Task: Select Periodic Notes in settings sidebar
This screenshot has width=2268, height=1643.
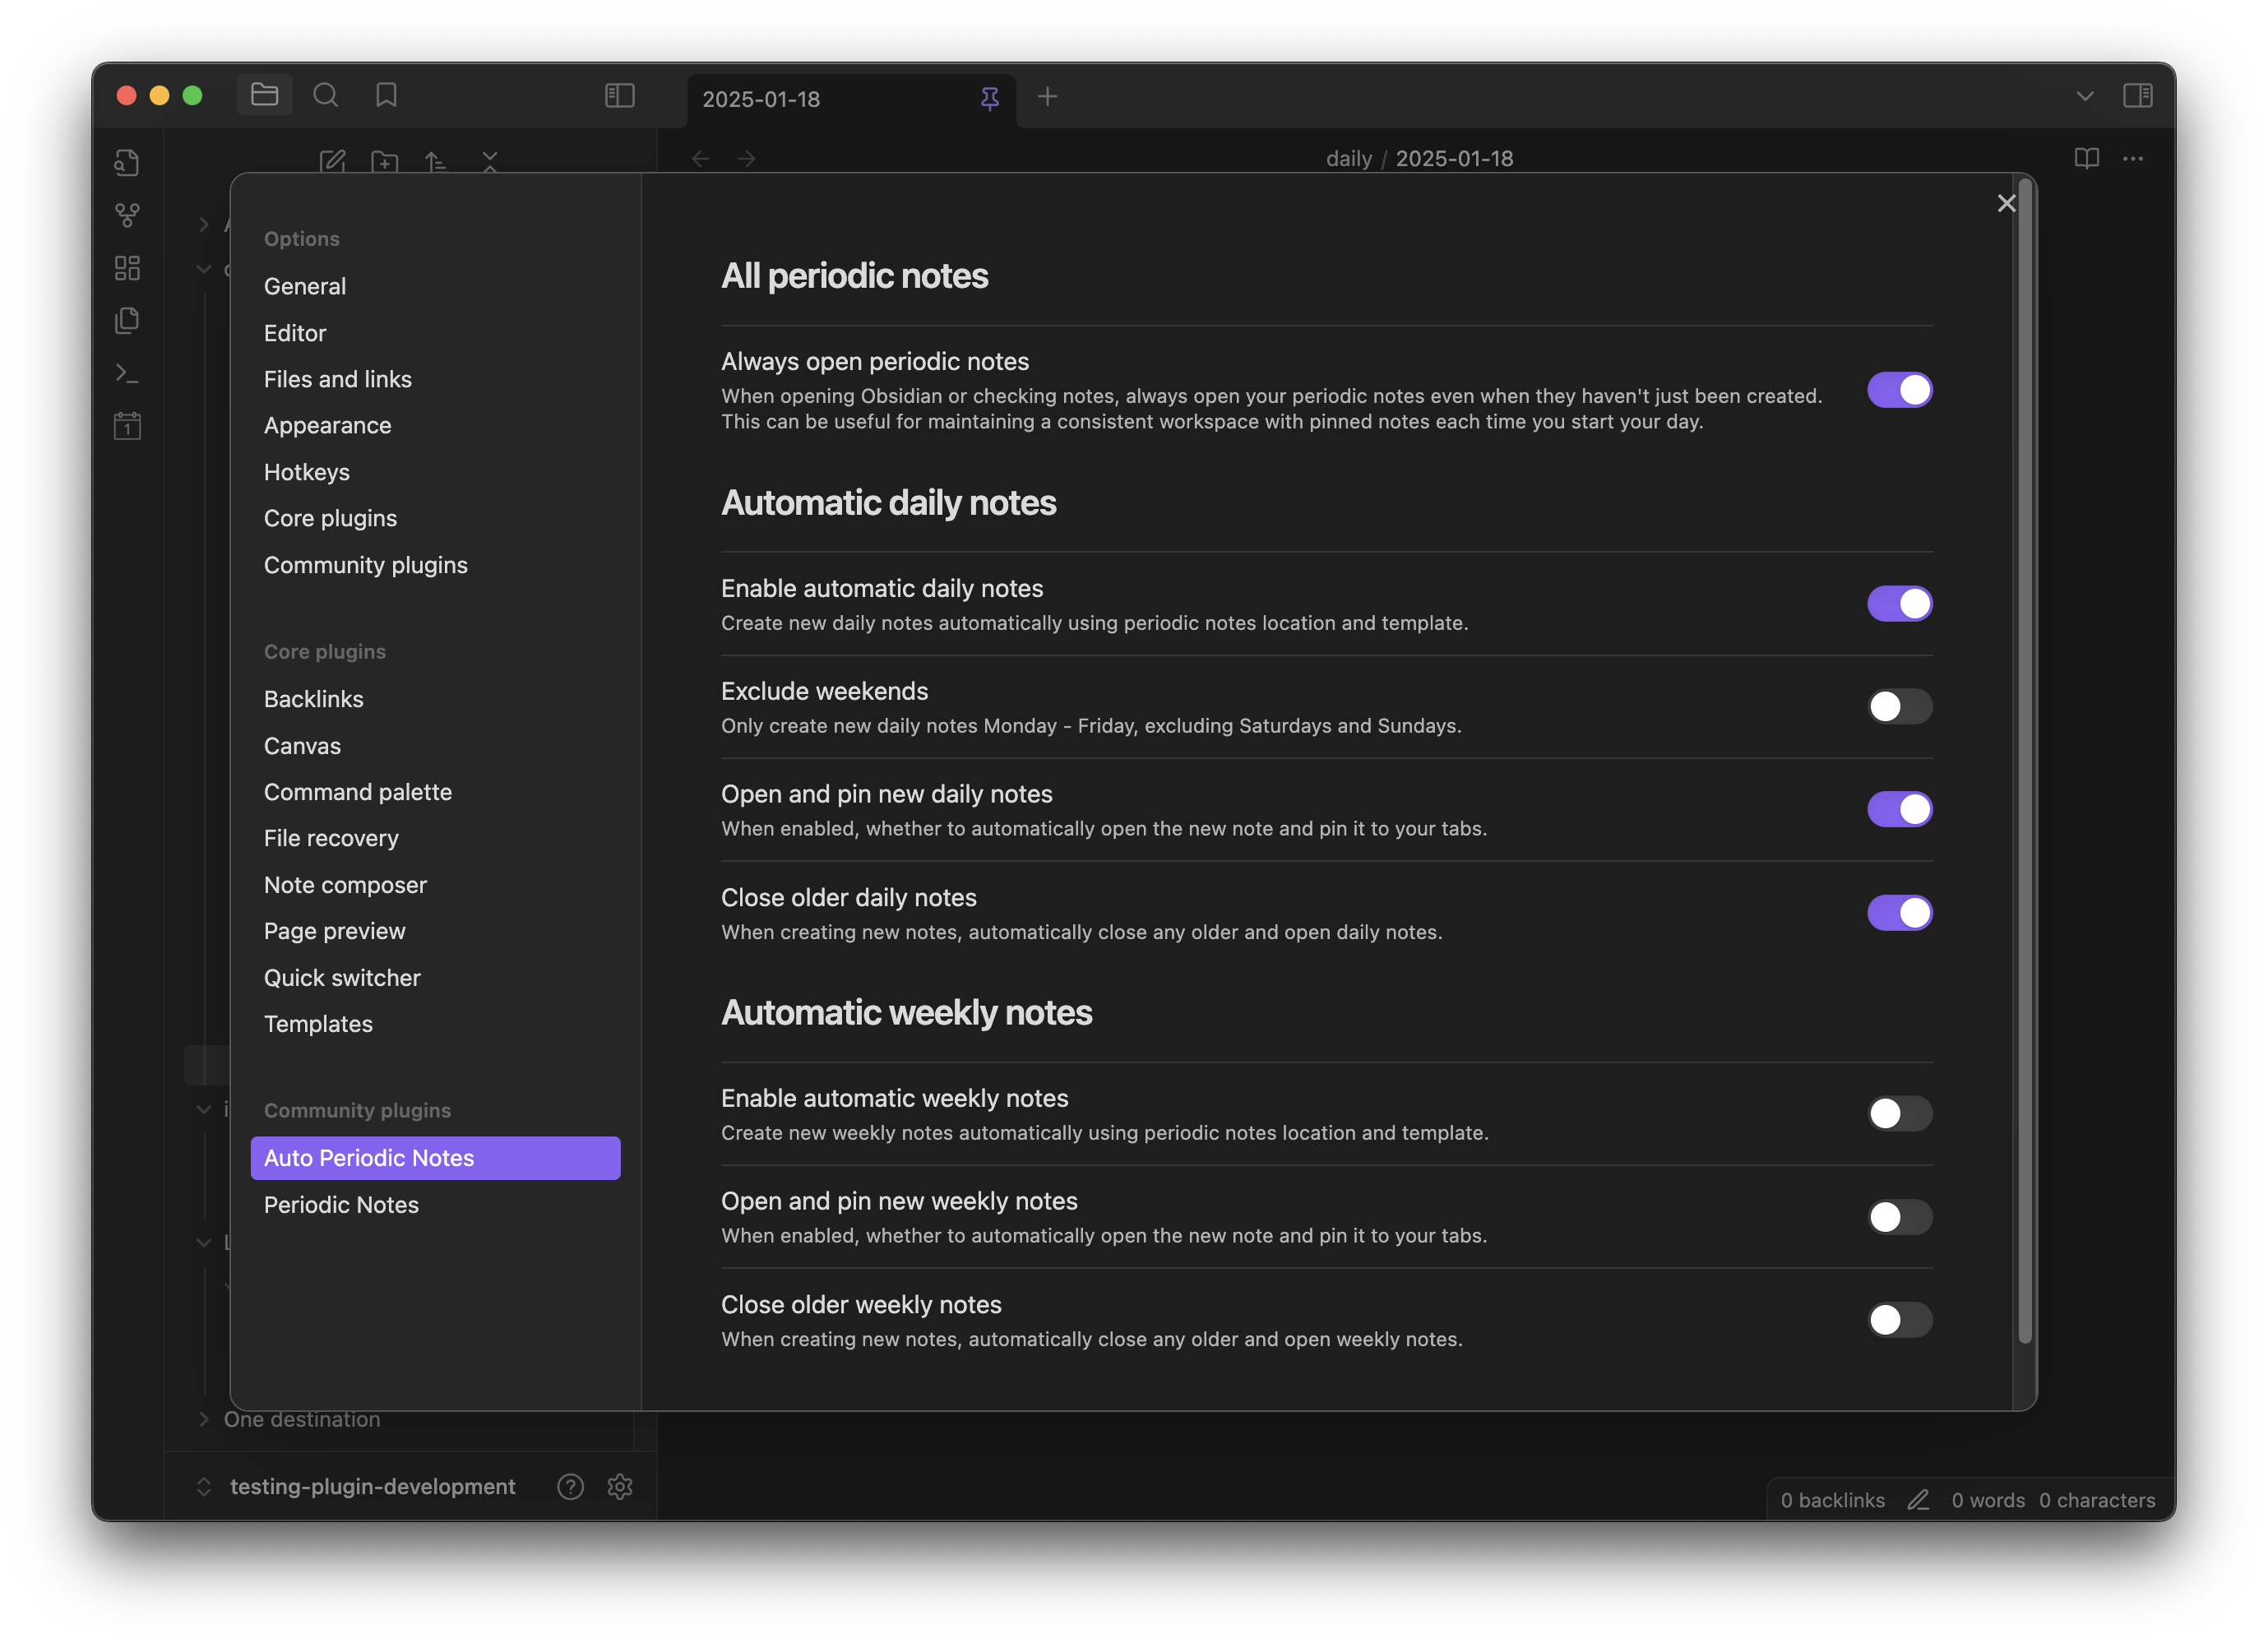Action: coord(341,1205)
